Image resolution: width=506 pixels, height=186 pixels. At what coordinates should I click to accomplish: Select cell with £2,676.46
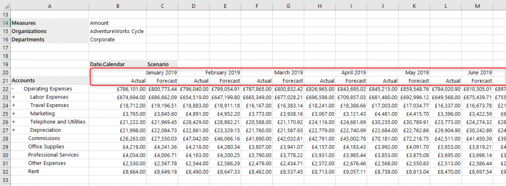click(351, 163)
